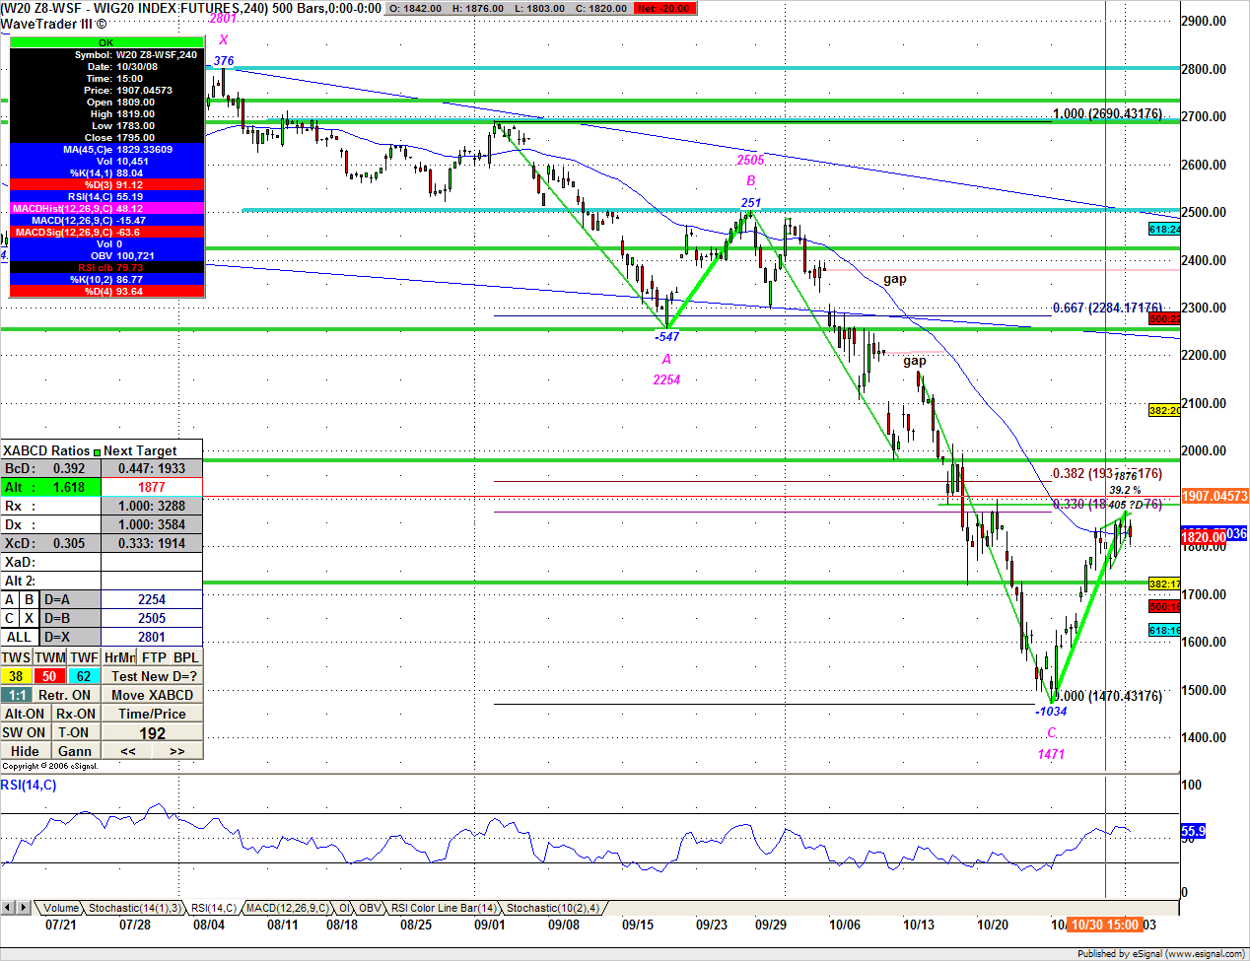
Task: Click the FTP button
Action: tap(154, 657)
